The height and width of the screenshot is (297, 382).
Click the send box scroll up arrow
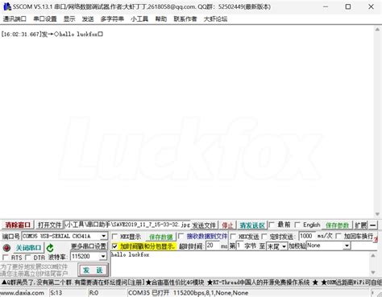[x=373, y=256]
